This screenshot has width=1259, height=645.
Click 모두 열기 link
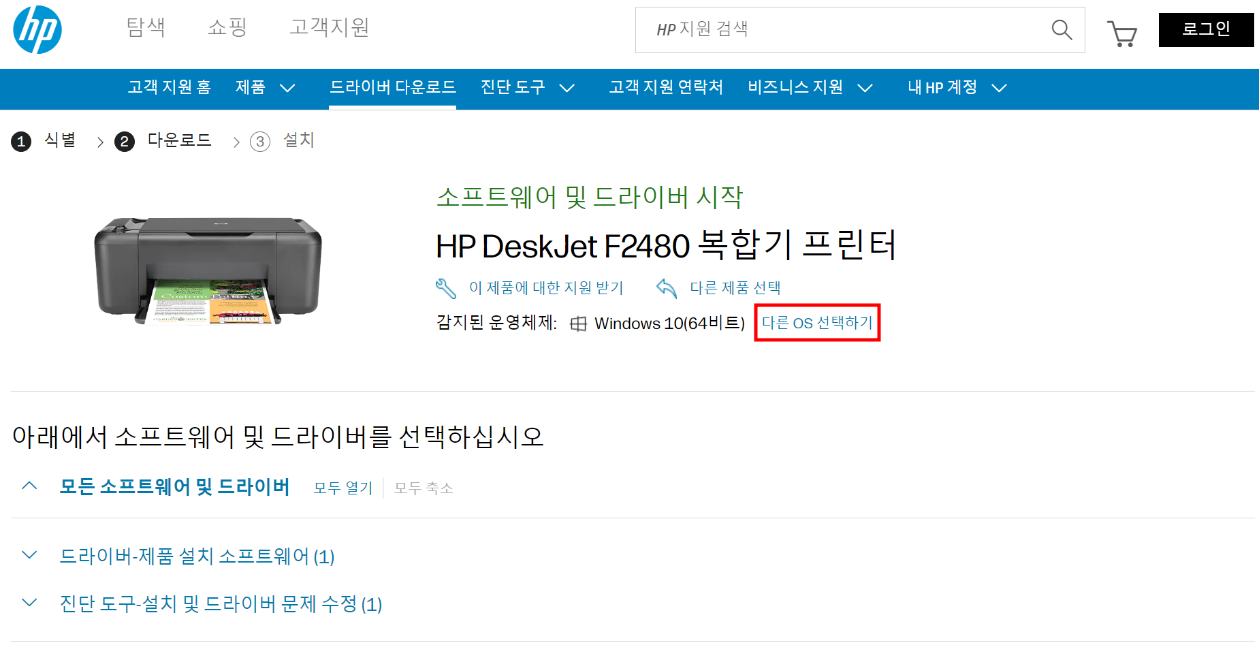pyautogui.click(x=343, y=488)
